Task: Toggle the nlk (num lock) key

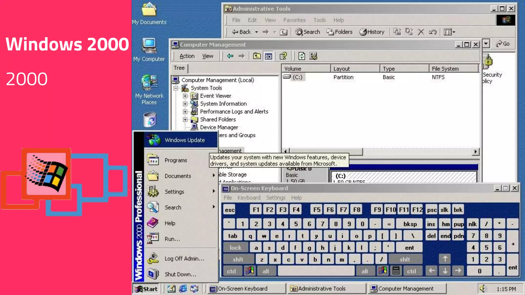Action: click(x=472, y=224)
